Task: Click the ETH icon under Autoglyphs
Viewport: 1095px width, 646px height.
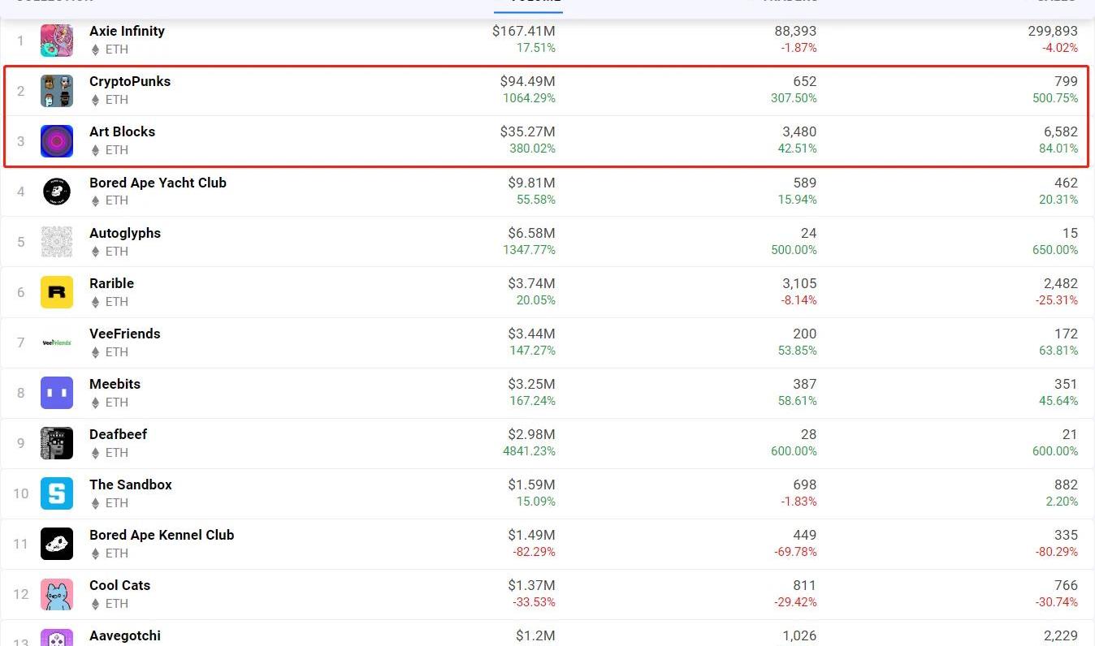Action: click(x=95, y=251)
